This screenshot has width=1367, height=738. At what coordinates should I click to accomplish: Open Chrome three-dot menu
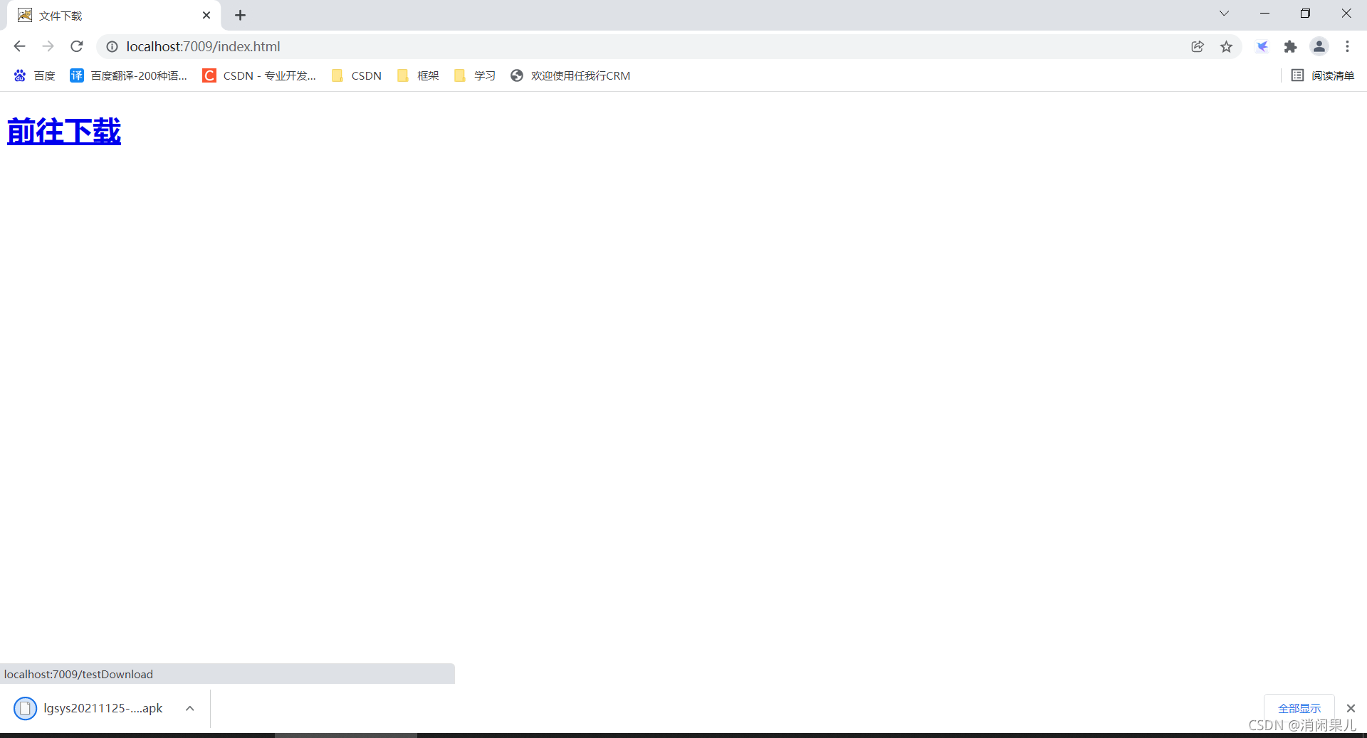1347,46
